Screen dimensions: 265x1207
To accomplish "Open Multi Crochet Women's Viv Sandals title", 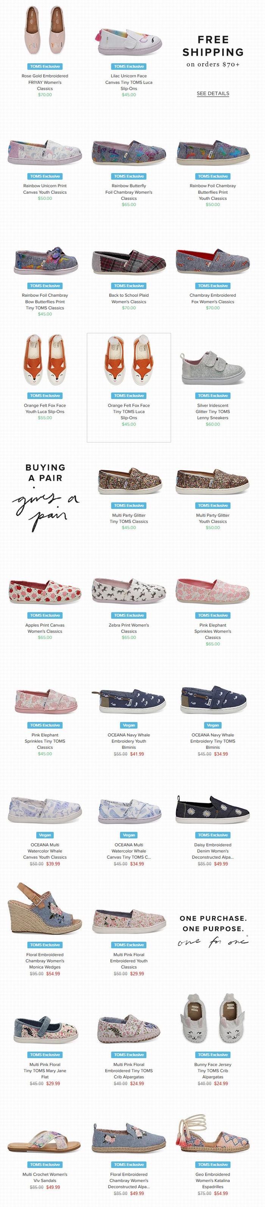I will pyautogui.click(x=45, y=1177).
